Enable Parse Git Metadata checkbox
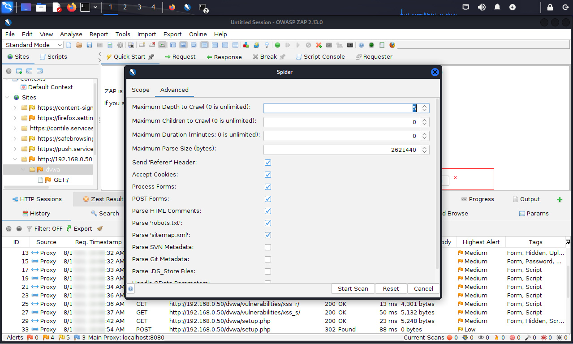This screenshot has width=573, height=344. click(x=268, y=259)
